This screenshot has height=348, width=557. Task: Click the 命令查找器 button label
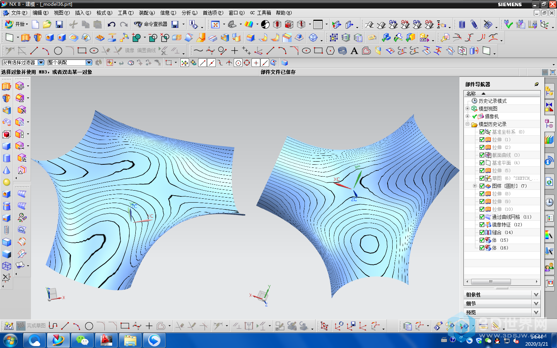[x=155, y=24]
